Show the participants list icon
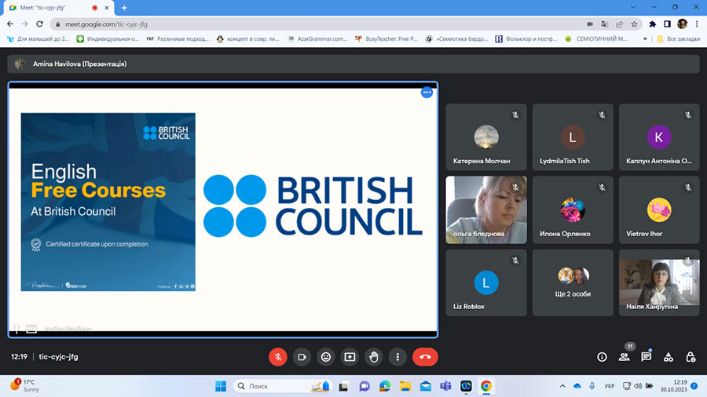Screen dimensions: 707x397 (624, 357)
